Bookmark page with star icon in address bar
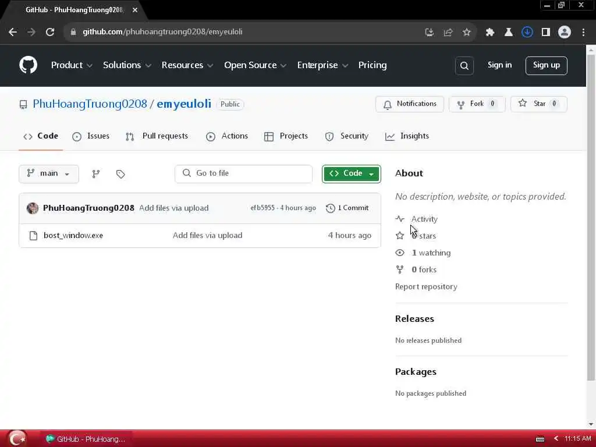This screenshot has height=447, width=596. [x=466, y=33]
